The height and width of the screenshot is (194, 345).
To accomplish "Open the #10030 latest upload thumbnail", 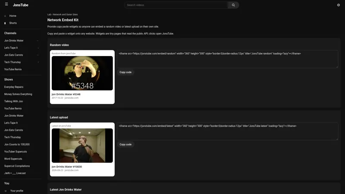I will tap(82, 145).
